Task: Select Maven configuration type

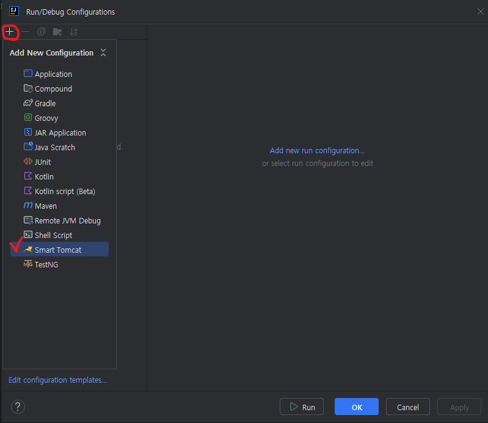Action: coord(59,206)
